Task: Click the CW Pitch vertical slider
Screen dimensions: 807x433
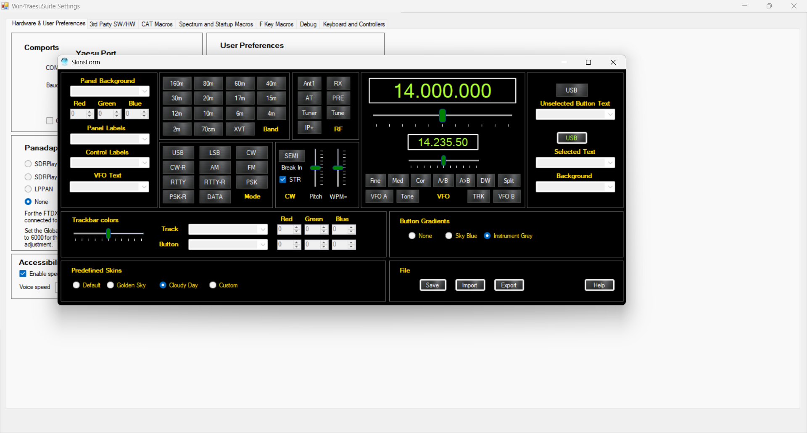Action: pyautogui.click(x=316, y=168)
